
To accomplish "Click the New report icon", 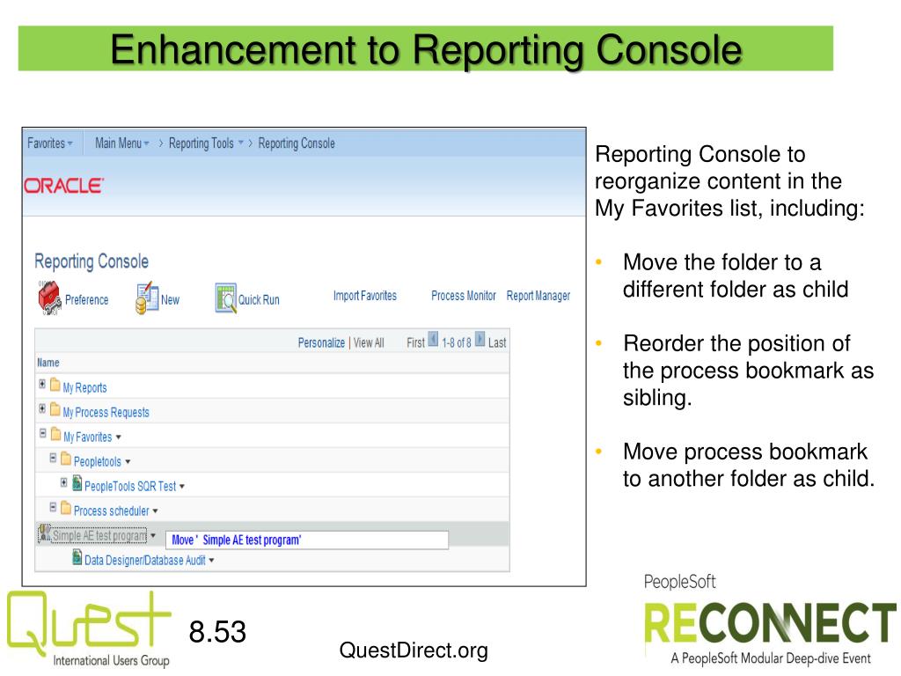I will pos(147,298).
